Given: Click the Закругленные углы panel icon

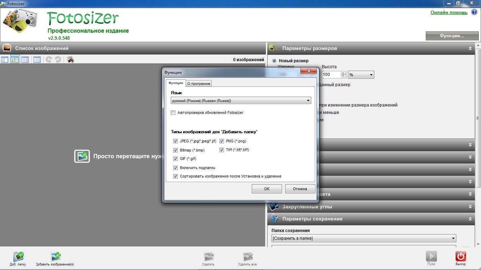Looking at the screenshot, I should pyautogui.click(x=274, y=206).
